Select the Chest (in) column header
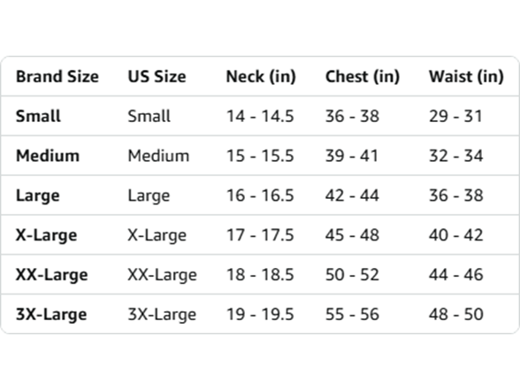The image size is (520, 390). click(363, 77)
